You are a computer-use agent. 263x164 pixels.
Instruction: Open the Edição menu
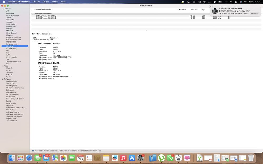click(x=46, y=2)
